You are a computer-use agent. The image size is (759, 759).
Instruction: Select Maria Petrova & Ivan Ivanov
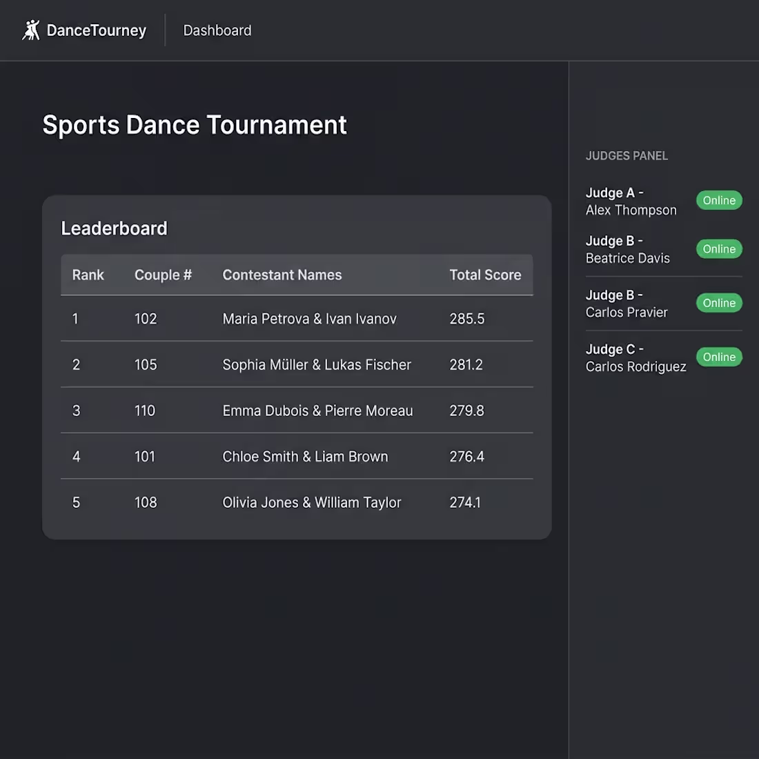[x=309, y=319]
